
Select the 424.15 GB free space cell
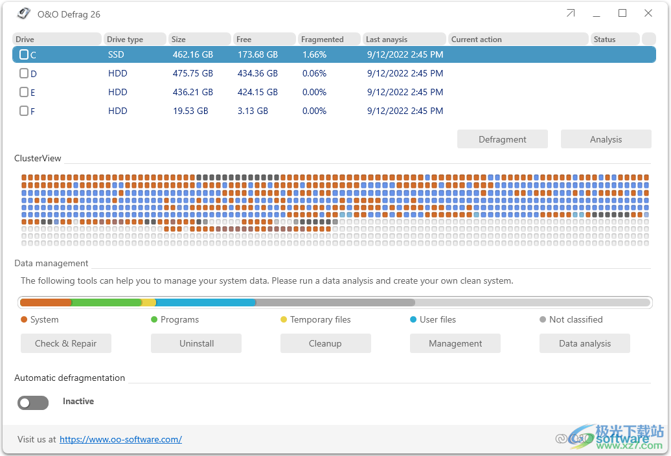pos(258,92)
